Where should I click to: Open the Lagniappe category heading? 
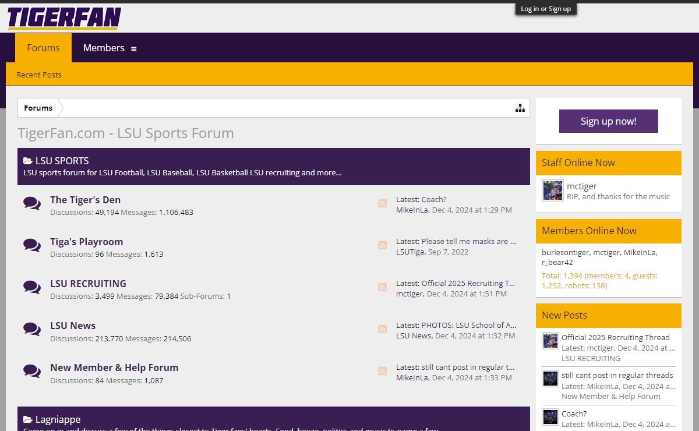(x=58, y=419)
